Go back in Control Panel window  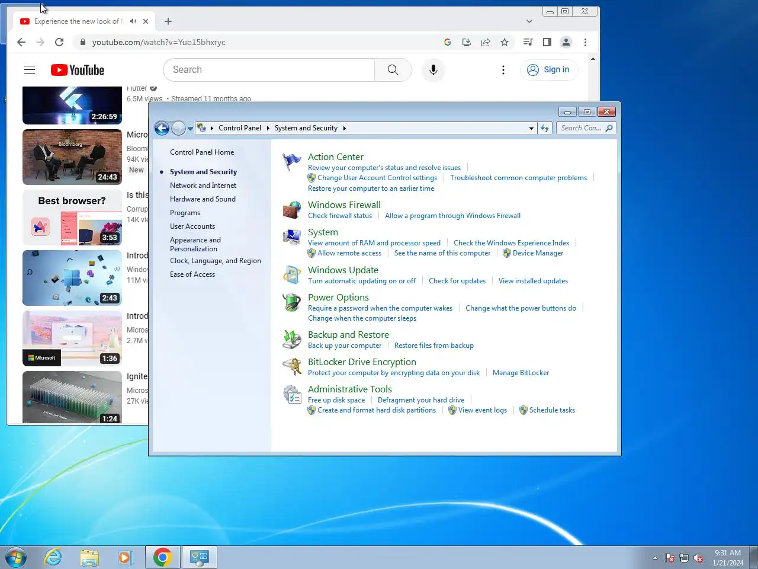coord(162,128)
